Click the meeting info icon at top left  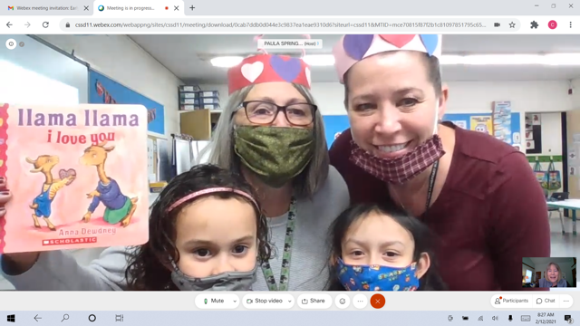[11, 44]
